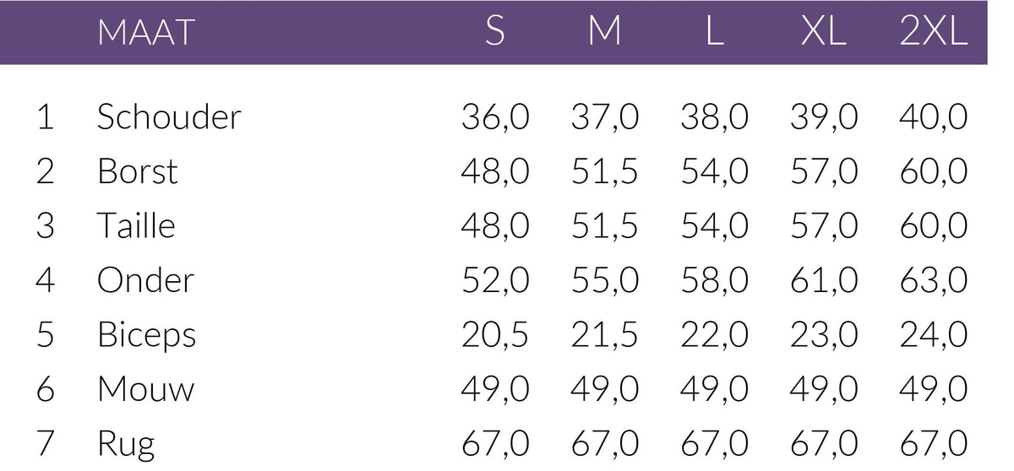The height and width of the screenshot is (471, 1014).
Task: Select the Mouw row label
Action: [x=145, y=389]
